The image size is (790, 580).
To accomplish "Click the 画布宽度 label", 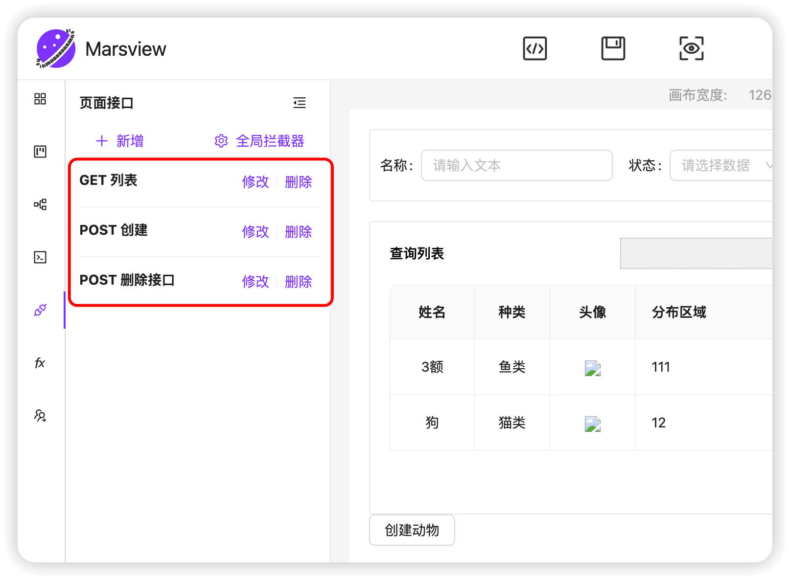I will (x=698, y=95).
